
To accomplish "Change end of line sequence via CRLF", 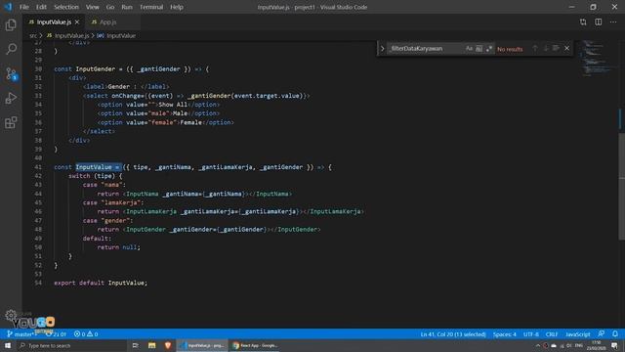I will point(552,334).
